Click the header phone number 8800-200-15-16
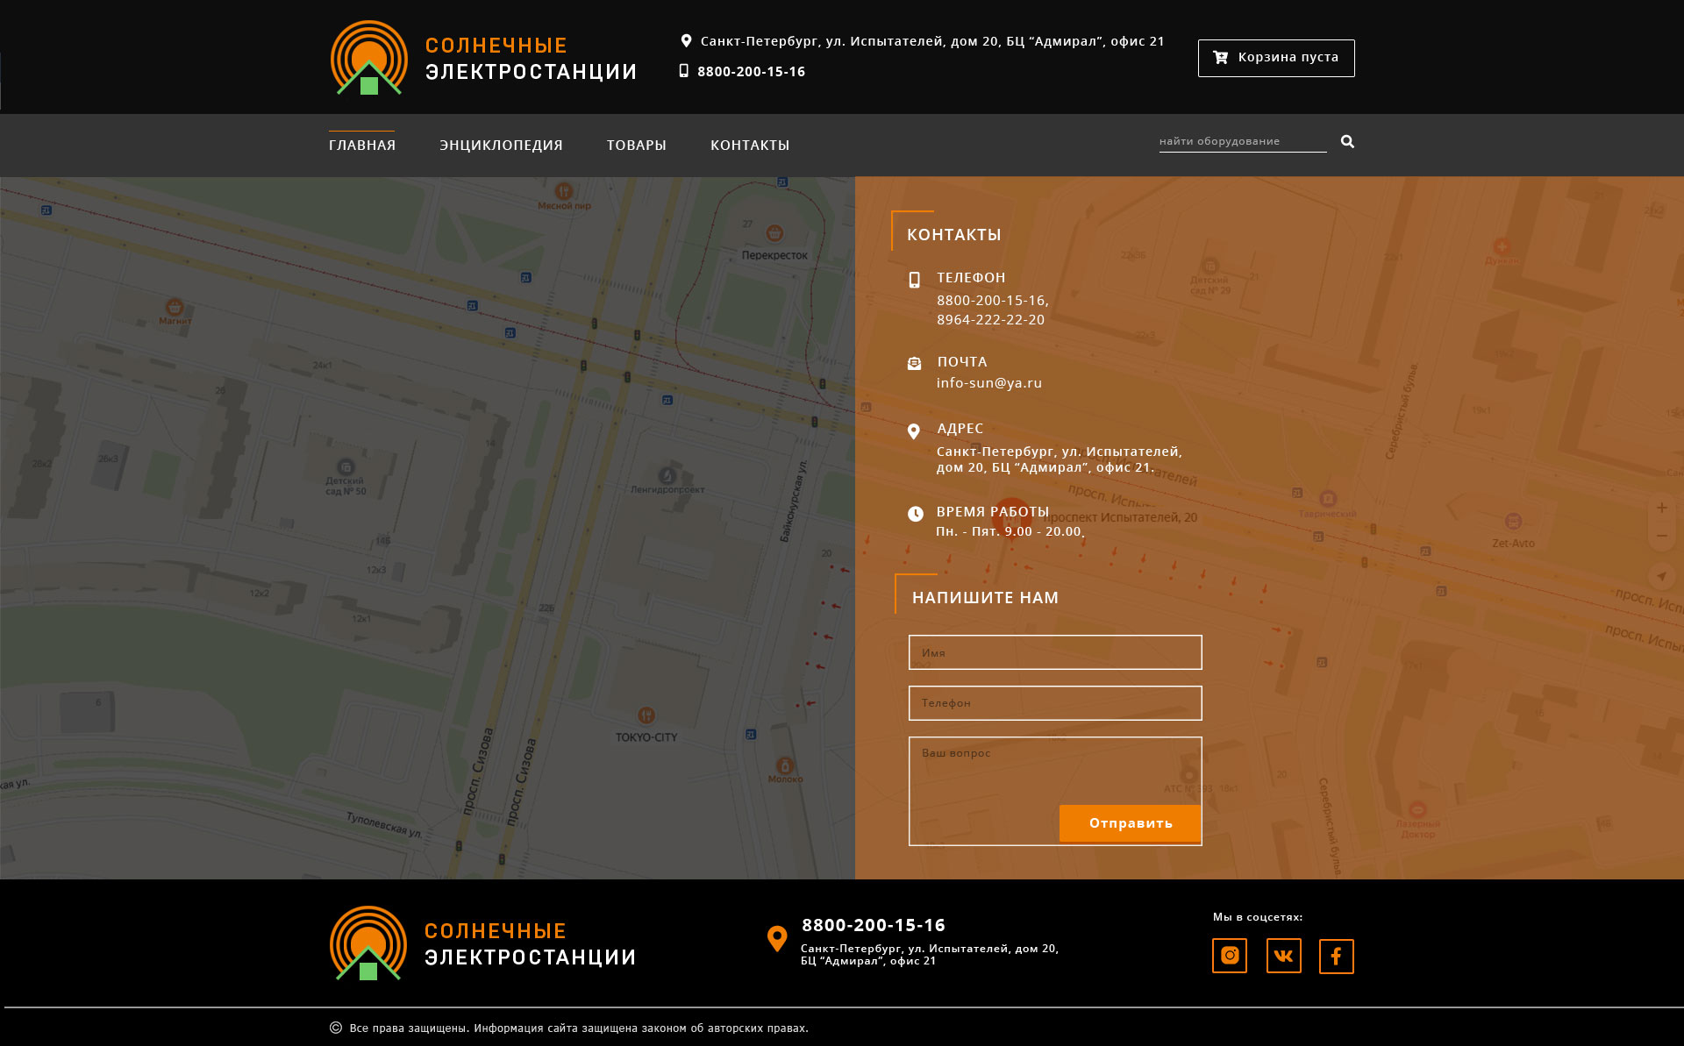Screen dimensions: 1684x1046 [751, 72]
